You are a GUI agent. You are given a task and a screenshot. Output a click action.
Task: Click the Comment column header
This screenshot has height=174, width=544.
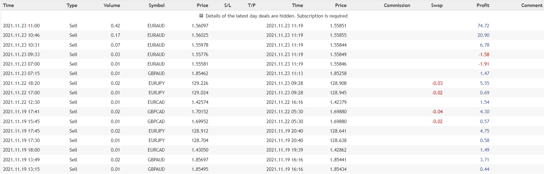click(532, 5)
